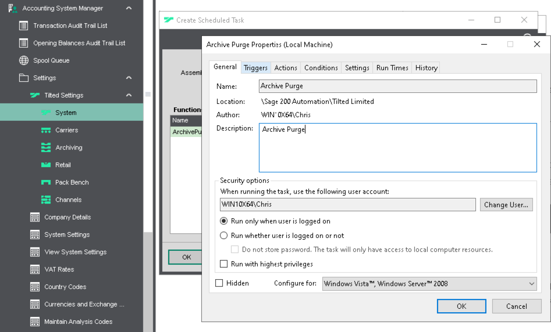Viewport: 551px width, 332px height.
Task: Open Pack Bench settings
Action: click(x=72, y=182)
